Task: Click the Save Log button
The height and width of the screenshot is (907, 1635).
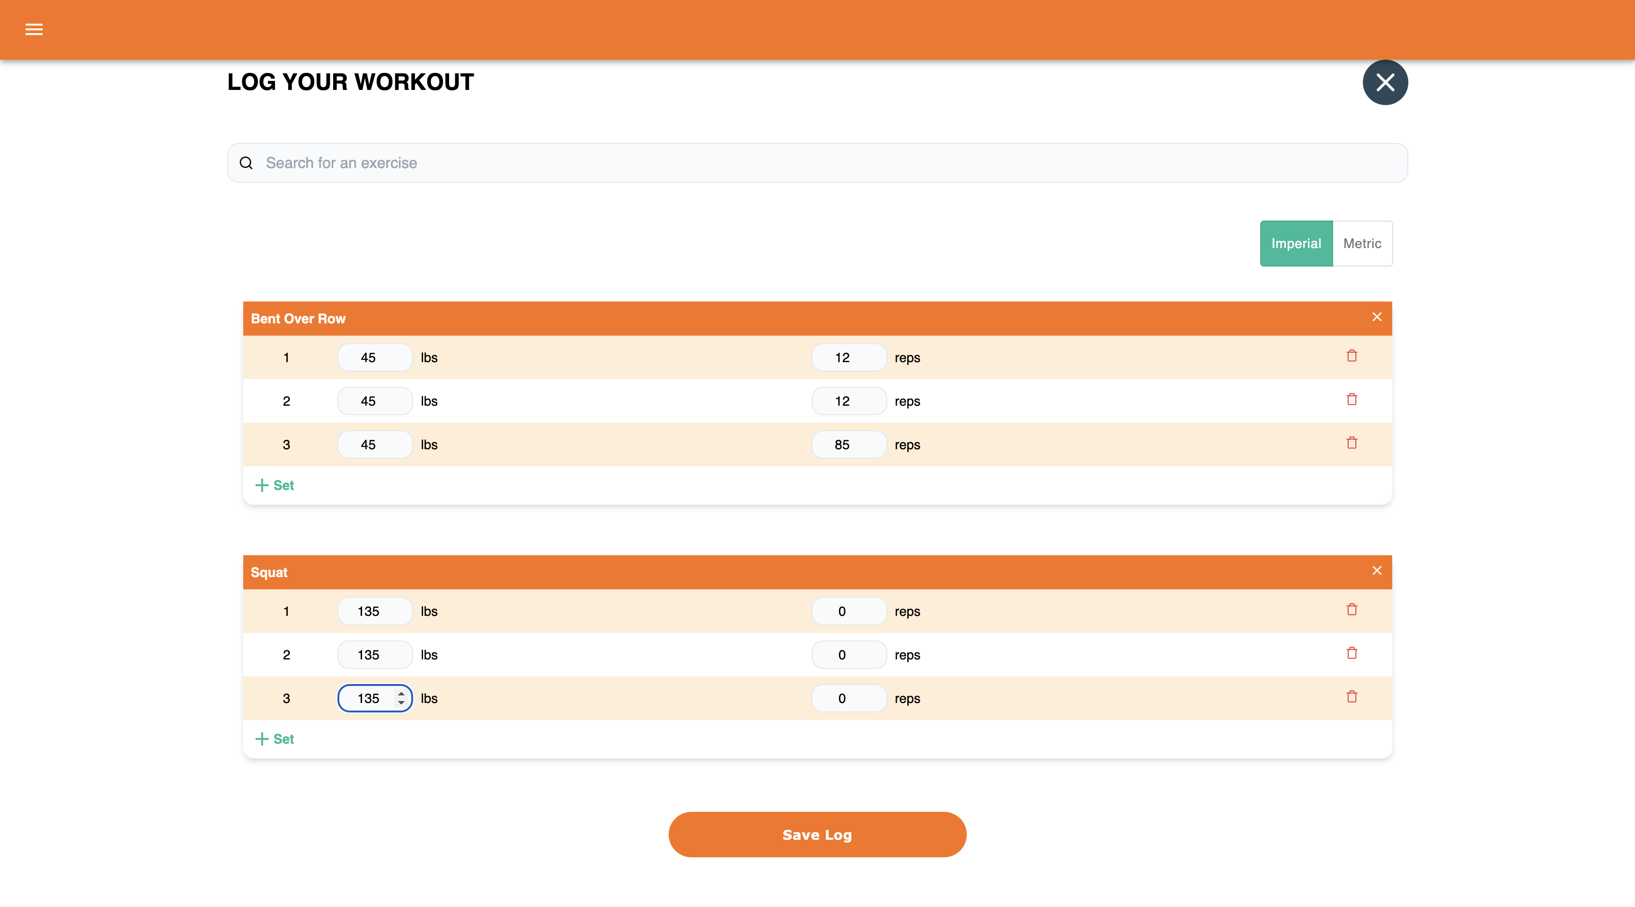Action: (x=818, y=835)
